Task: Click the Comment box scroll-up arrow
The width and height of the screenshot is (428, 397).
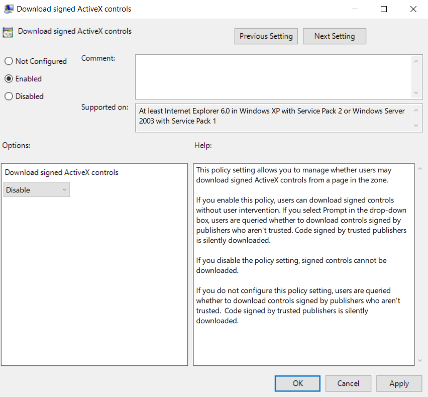Action: tap(416, 60)
